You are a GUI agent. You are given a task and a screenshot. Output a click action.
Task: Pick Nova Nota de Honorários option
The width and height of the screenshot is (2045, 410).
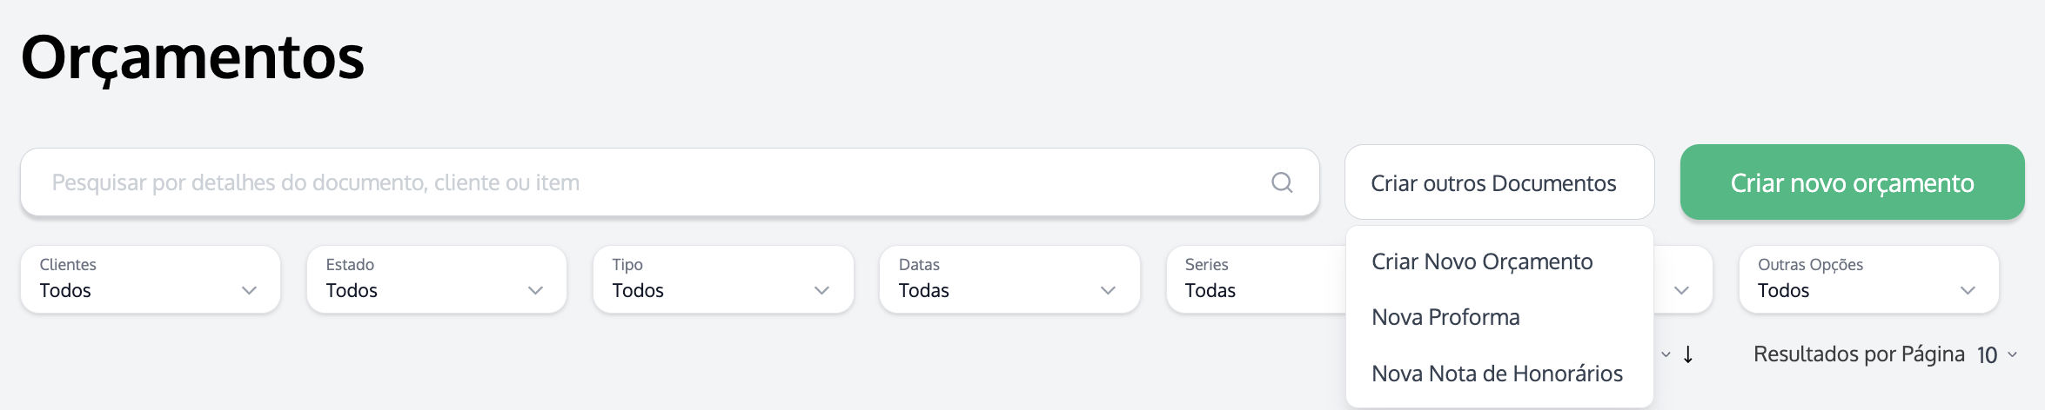[x=1497, y=374]
